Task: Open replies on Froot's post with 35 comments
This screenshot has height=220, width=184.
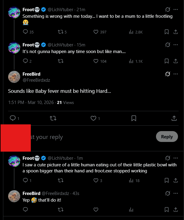Action: [x=25, y=32]
